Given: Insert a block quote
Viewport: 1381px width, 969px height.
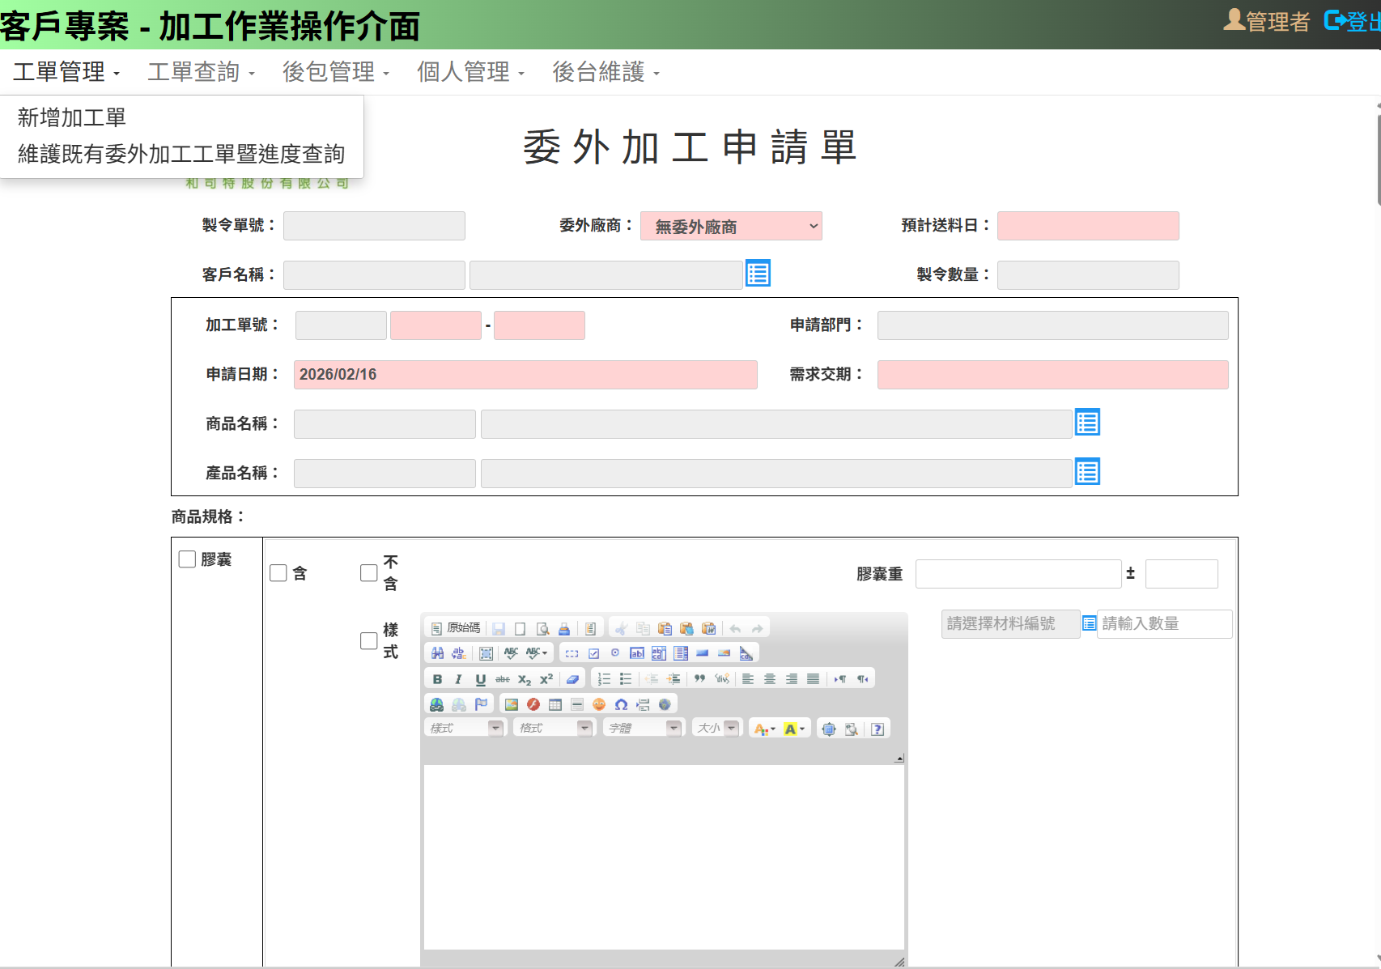Looking at the screenshot, I should pos(699,679).
